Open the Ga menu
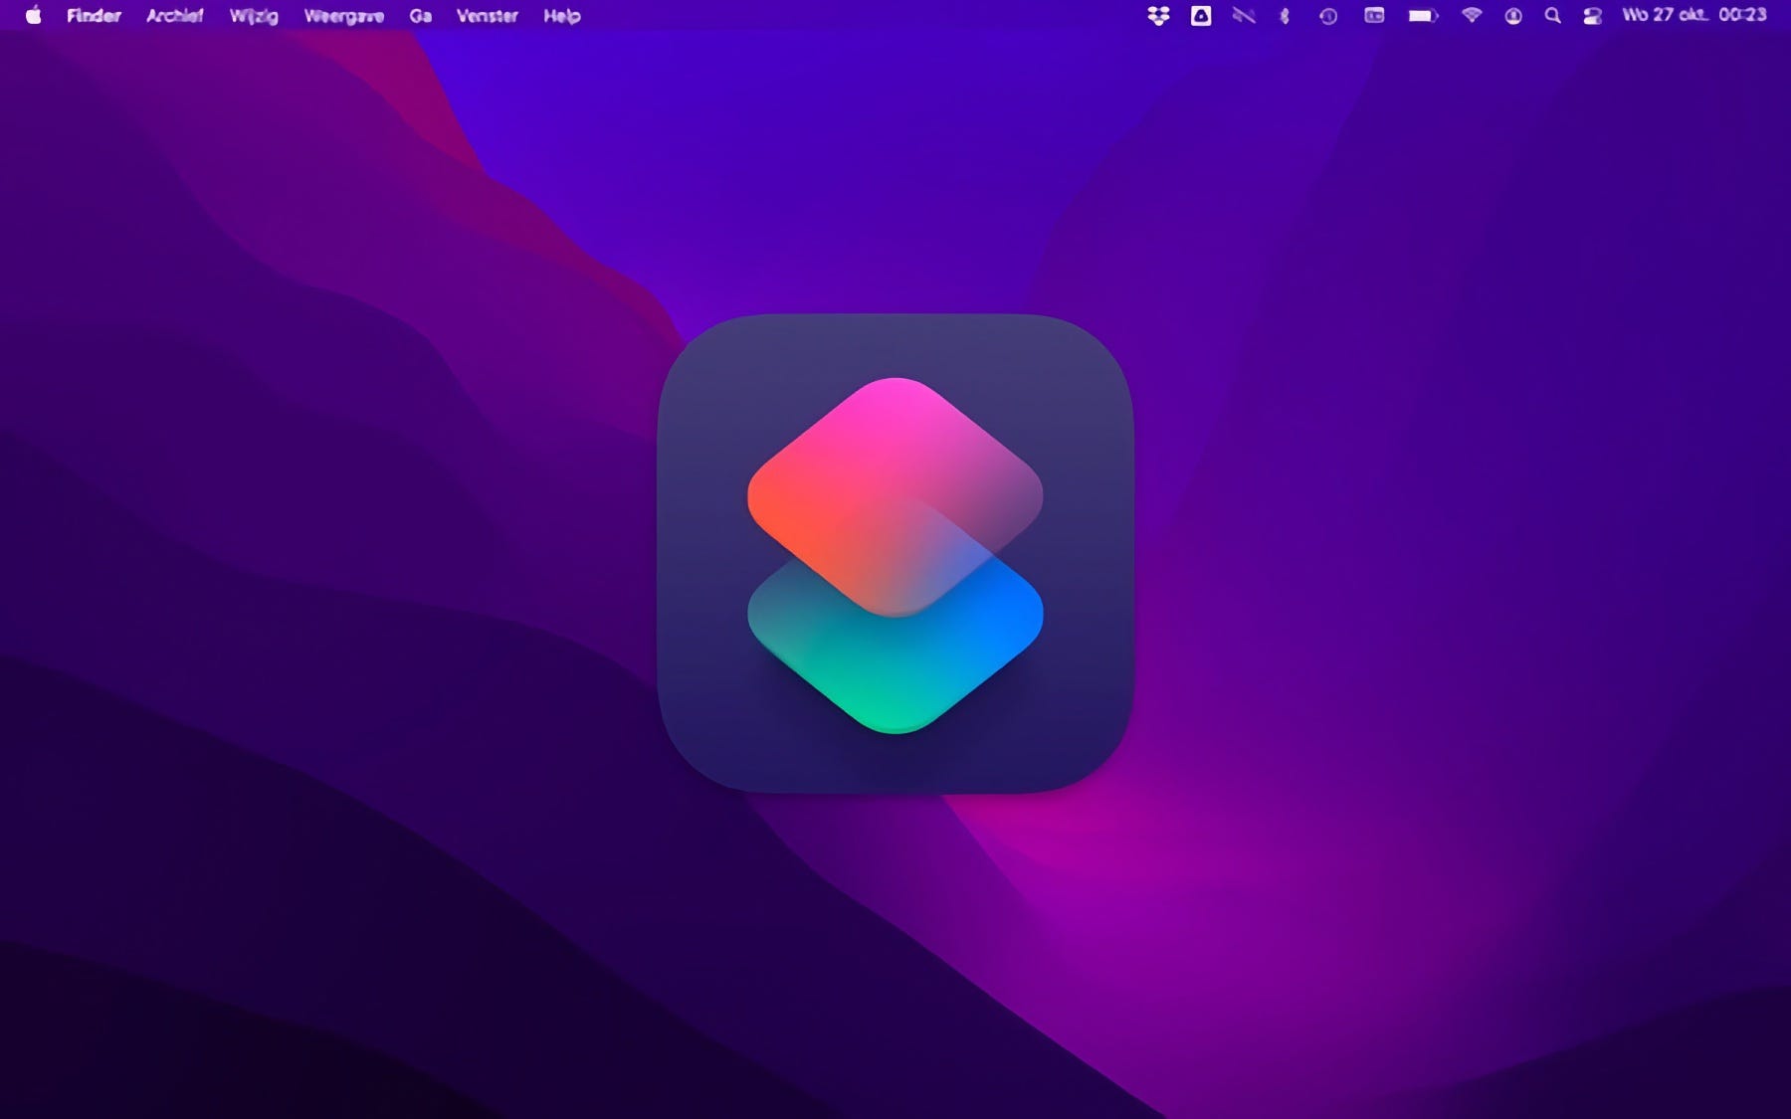Screen dimensions: 1791x1119 (421, 16)
